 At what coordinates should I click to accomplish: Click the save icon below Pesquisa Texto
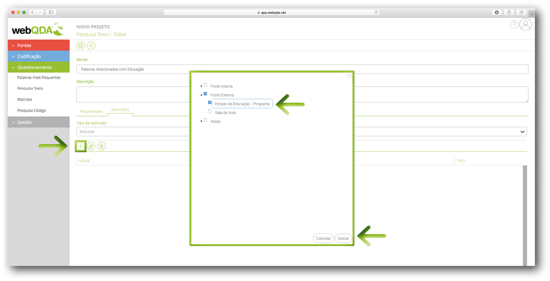[81, 45]
